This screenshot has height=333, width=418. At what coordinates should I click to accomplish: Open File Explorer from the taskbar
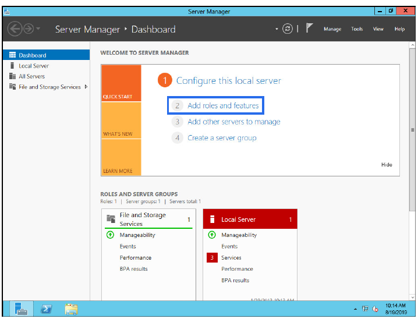pos(71,309)
